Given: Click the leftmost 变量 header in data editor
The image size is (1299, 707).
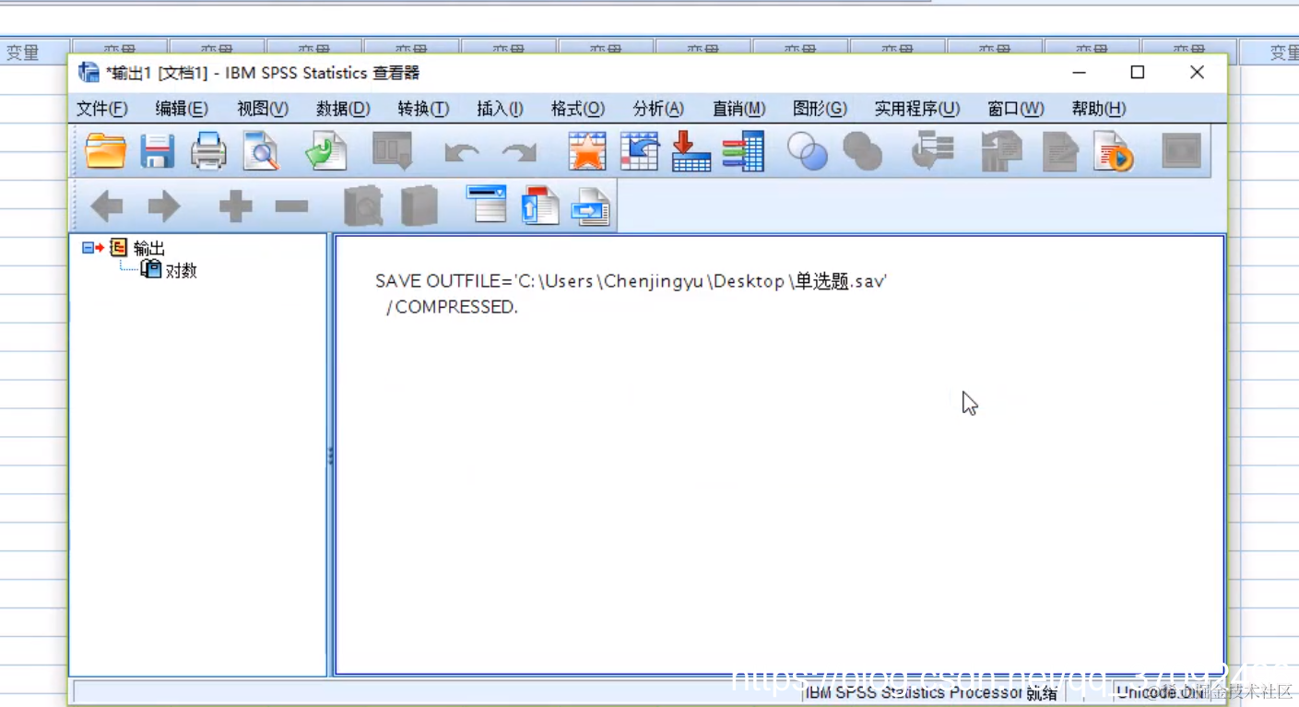Looking at the screenshot, I should tap(23, 53).
